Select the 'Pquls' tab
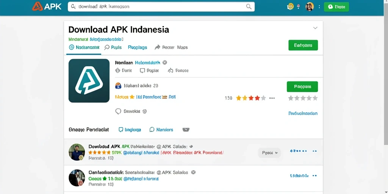Viewport: 388px width, 194px height. 113,47
